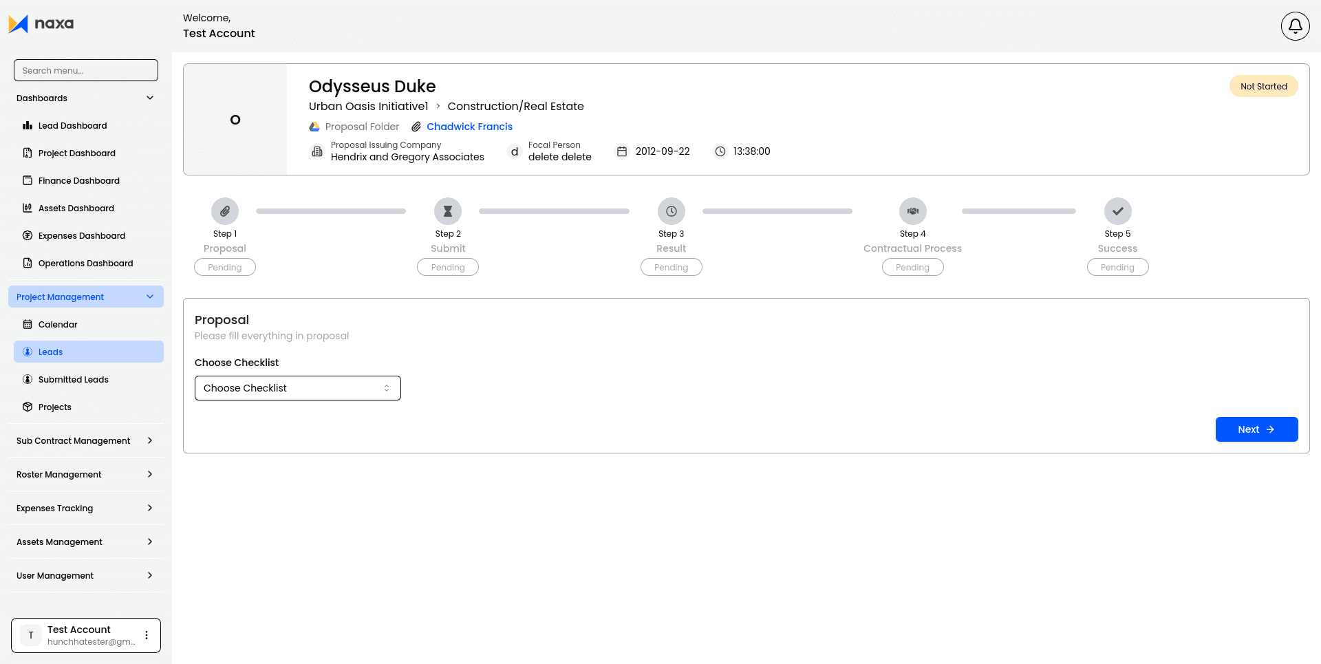Click the notification bell
1321x664 pixels.
tap(1294, 25)
